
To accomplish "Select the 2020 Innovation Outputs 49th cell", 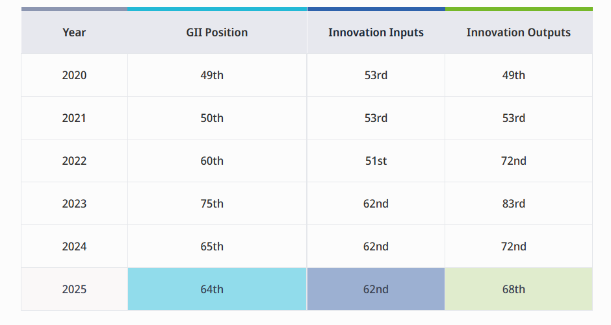I will [x=518, y=75].
